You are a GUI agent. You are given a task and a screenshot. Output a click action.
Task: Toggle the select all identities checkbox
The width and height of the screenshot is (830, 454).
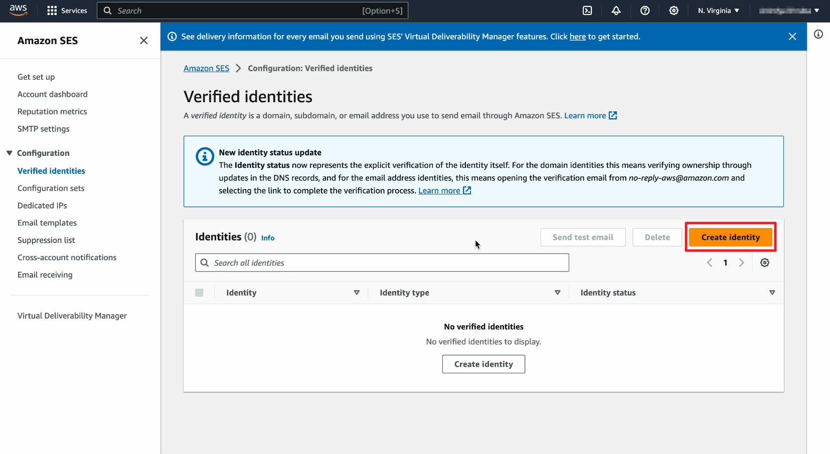point(199,293)
